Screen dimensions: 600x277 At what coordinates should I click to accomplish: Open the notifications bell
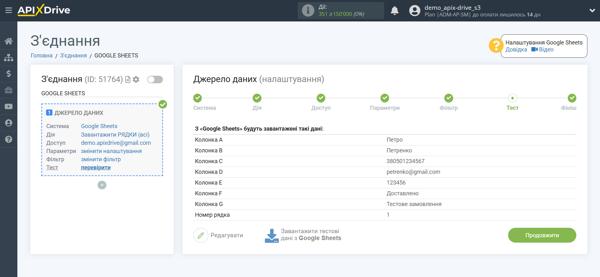coord(394,11)
